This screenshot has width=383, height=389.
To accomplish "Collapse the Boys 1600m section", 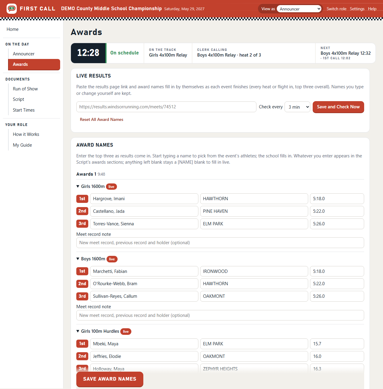I will pyautogui.click(x=91, y=259).
